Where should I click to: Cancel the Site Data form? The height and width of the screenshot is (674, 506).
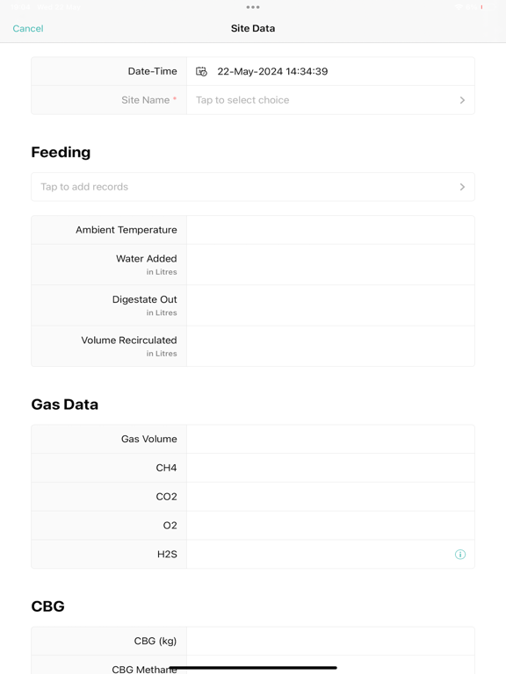28,28
